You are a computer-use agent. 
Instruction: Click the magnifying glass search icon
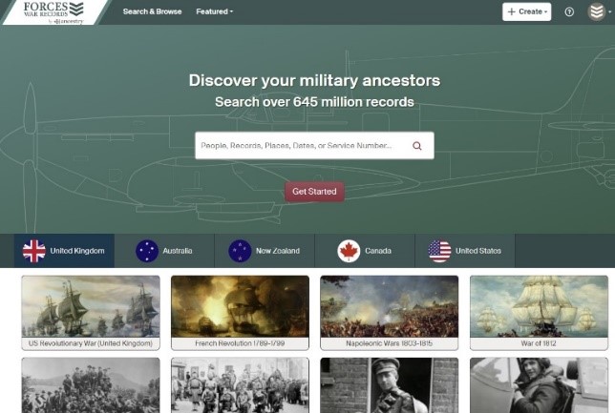[417, 146]
